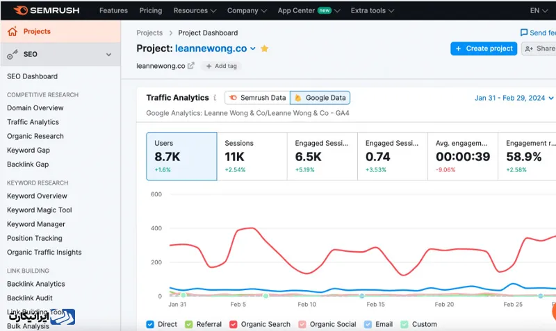The height and width of the screenshot is (331, 556).
Task: Click the Semrush logo
Action: pyautogui.click(x=47, y=10)
